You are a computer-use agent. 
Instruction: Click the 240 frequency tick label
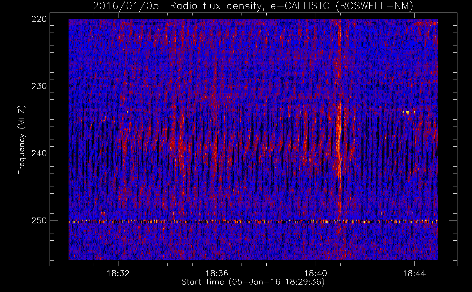pyautogui.click(x=39, y=153)
